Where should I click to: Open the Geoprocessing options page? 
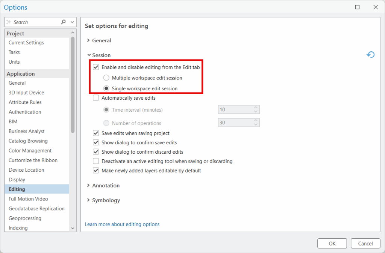pyautogui.click(x=25, y=218)
